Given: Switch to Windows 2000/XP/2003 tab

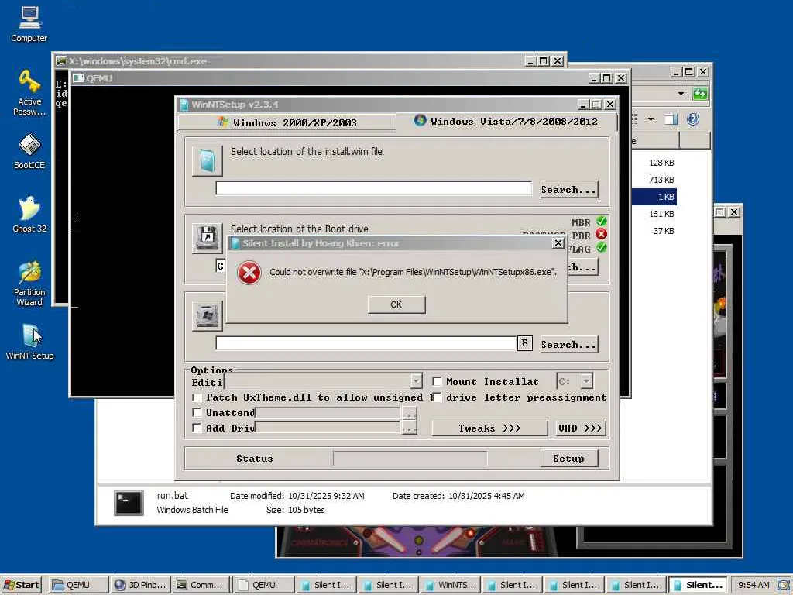Looking at the screenshot, I should click(287, 122).
